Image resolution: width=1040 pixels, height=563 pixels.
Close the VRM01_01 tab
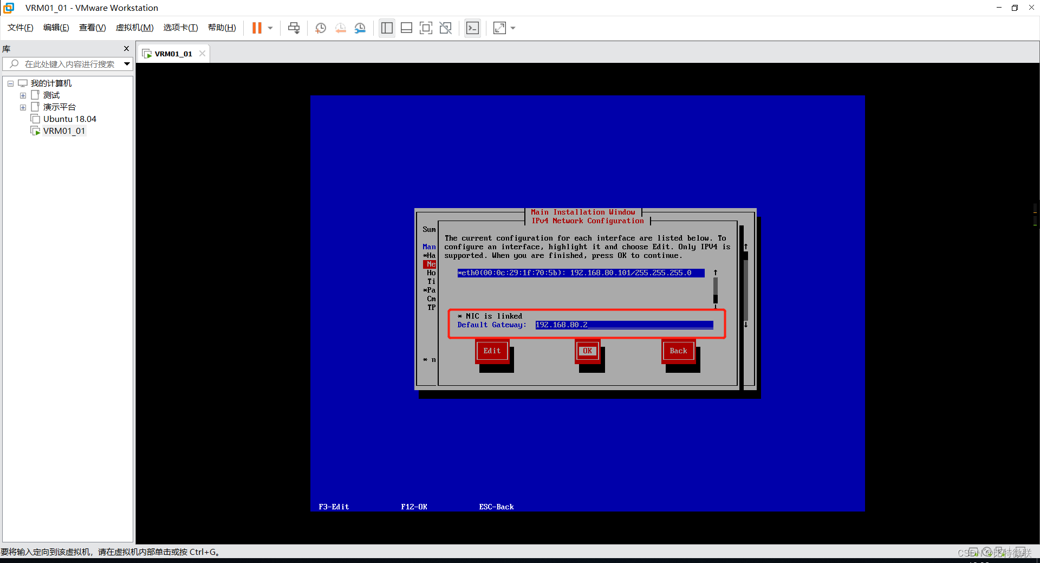click(x=202, y=54)
